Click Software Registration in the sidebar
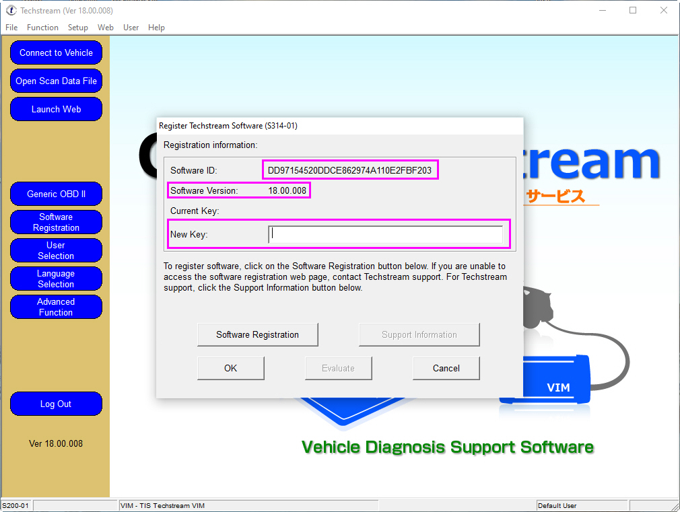 pos(56,222)
